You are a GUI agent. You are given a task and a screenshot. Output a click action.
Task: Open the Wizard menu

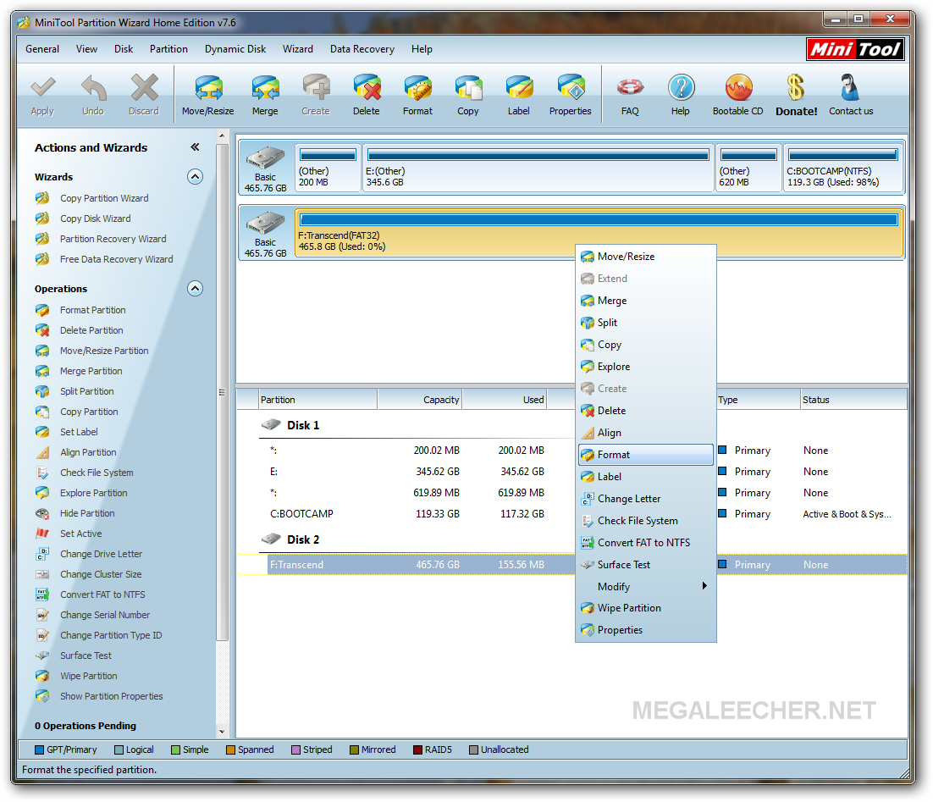pos(297,49)
